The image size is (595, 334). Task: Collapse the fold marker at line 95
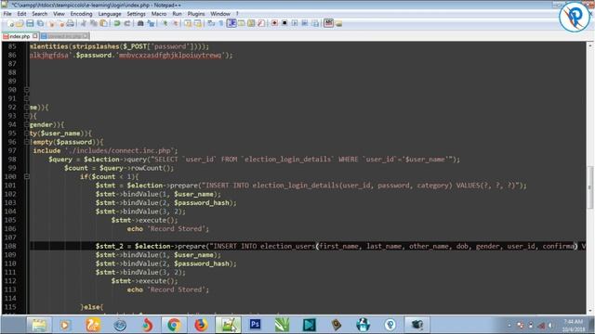(26, 134)
